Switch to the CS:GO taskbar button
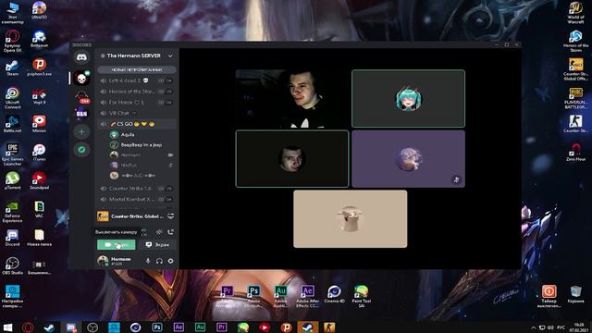 pyautogui.click(x=329, y=327)
